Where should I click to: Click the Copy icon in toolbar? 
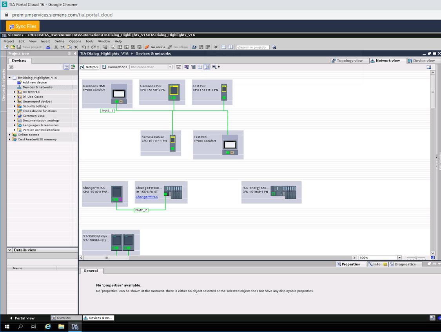(63, 47)
